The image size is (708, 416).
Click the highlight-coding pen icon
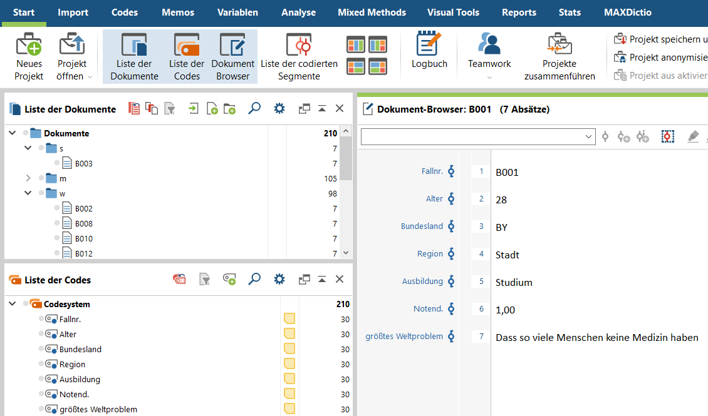[x=693, y=136]
